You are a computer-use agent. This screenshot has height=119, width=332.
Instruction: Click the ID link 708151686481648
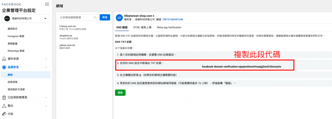pos(172,19)
